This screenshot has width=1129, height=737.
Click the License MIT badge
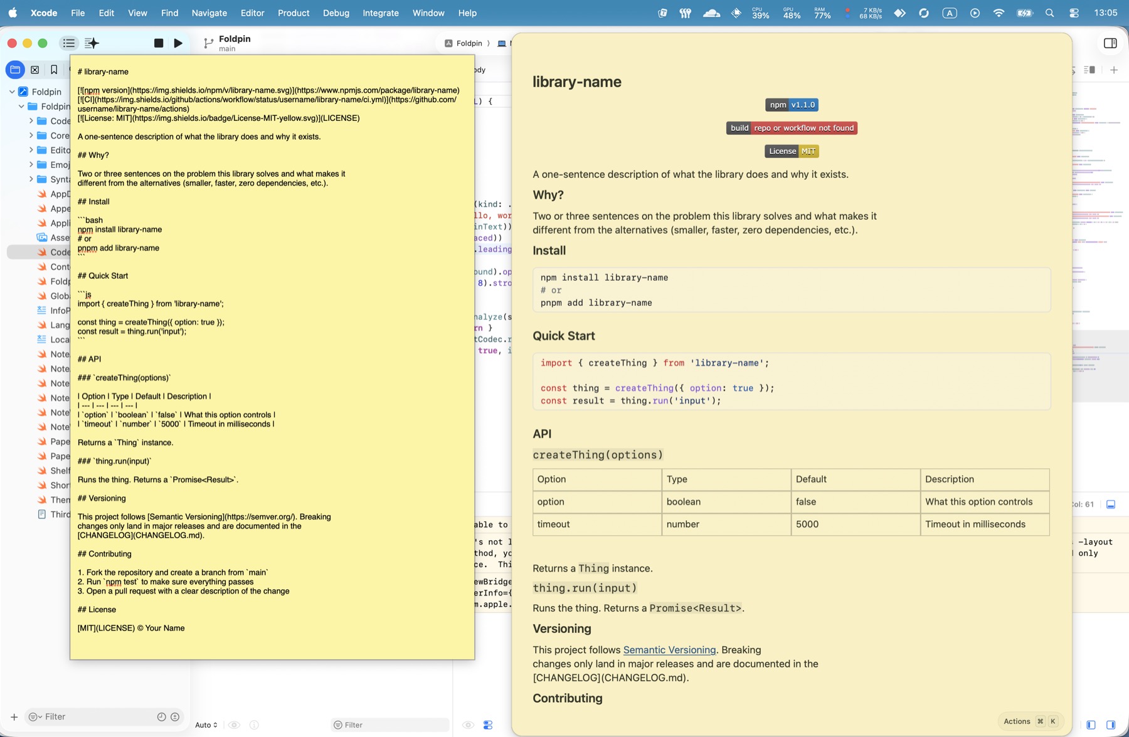792,151
